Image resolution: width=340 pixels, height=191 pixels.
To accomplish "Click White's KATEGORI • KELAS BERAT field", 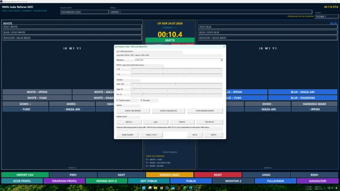I will [72, 38].
